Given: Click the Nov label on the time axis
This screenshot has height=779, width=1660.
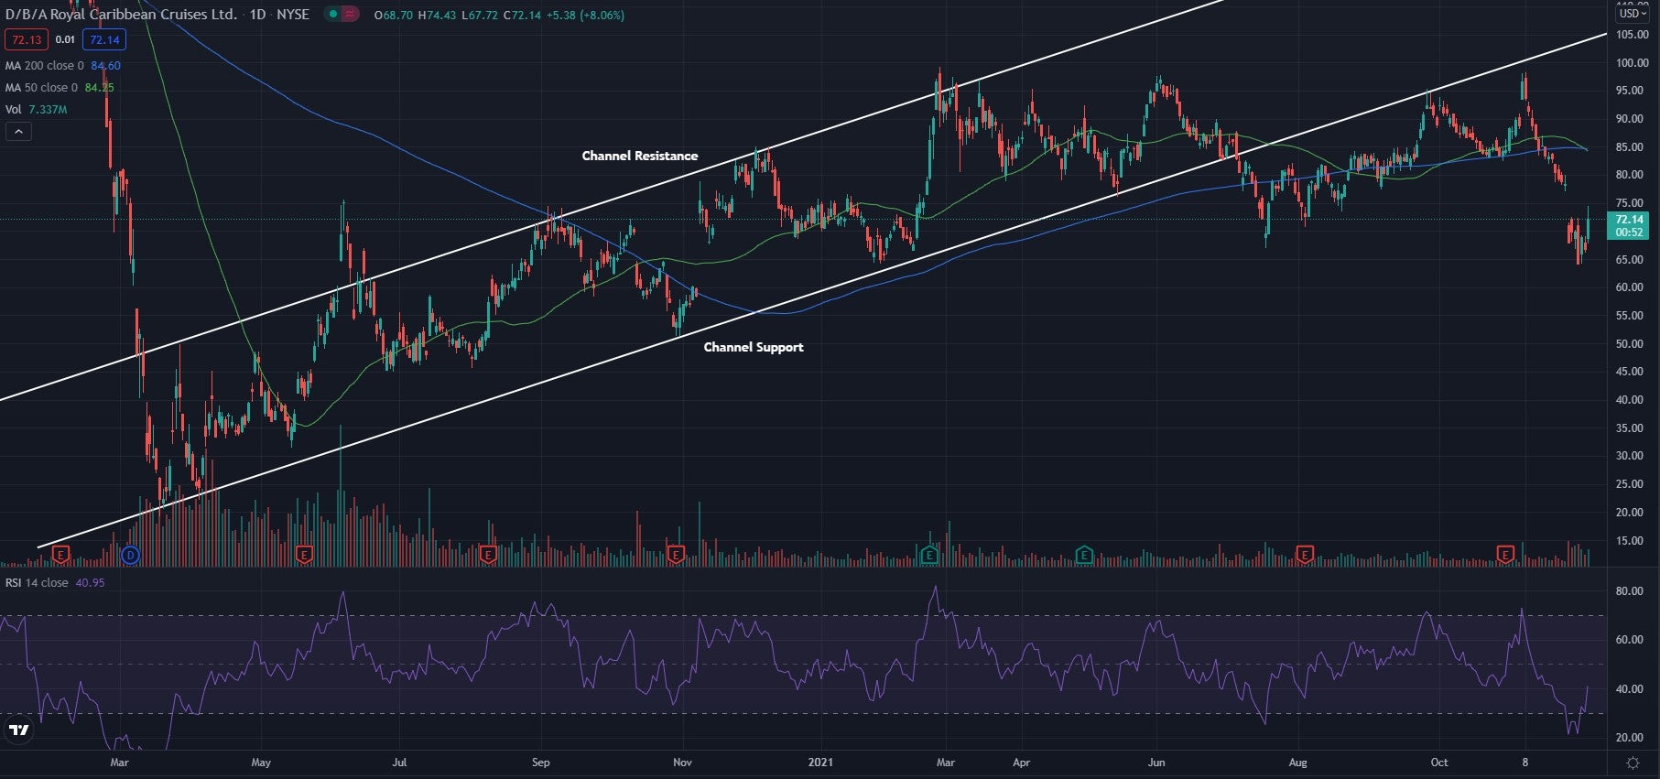Looking at the screenshot, I should pyautogui.click(x=682, y=763).
